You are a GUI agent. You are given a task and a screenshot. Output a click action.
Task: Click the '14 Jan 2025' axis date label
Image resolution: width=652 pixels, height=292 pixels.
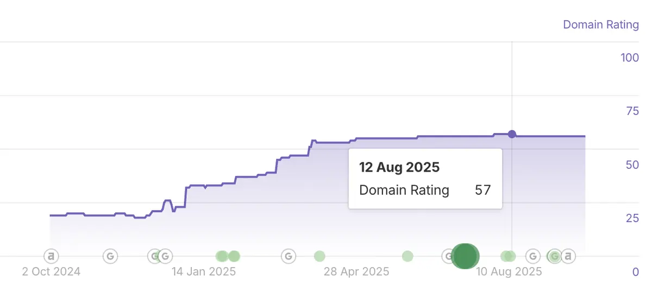(x=204, y=271)
